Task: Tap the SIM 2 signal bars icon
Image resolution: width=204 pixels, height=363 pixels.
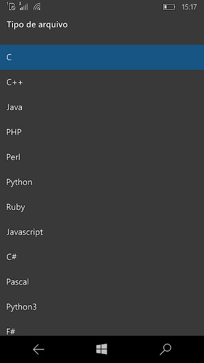Action: click(24, 6)
